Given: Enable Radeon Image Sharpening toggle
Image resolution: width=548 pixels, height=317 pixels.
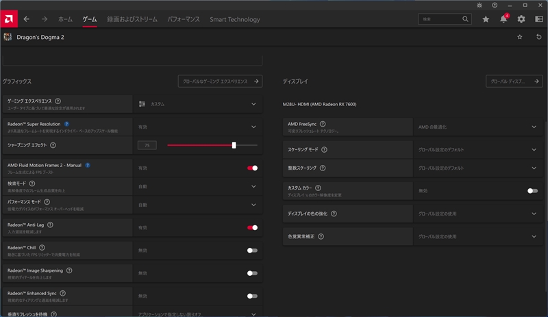Looking at the screenshot, I should click(x=252, y=273).
